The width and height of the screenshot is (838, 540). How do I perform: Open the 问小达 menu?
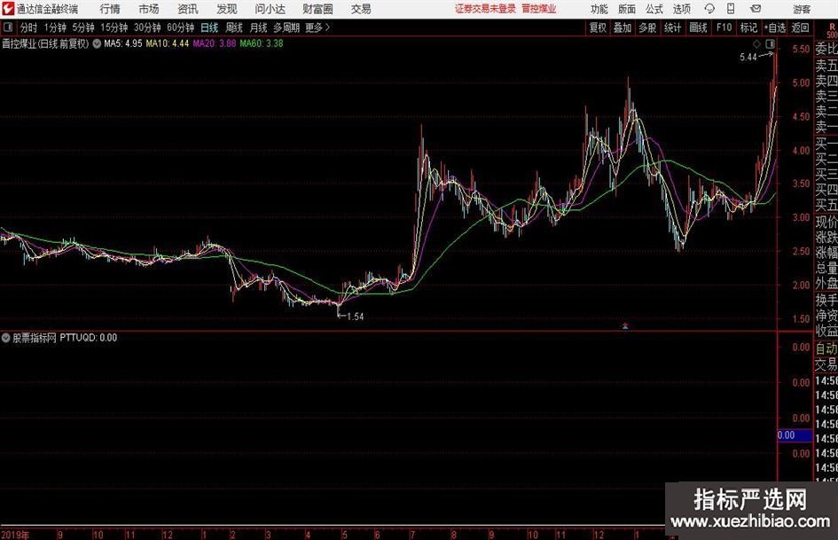click(x=270, y=9)
